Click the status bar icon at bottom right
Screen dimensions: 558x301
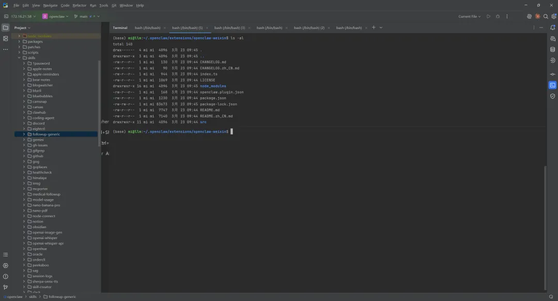click(x=551, y=297)
